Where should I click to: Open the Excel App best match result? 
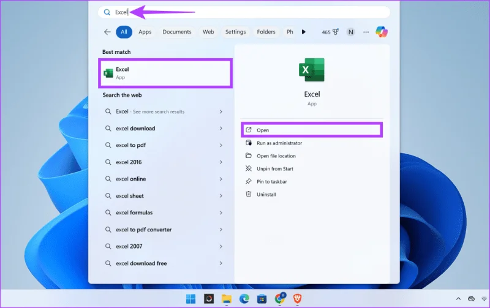point(165,73)
